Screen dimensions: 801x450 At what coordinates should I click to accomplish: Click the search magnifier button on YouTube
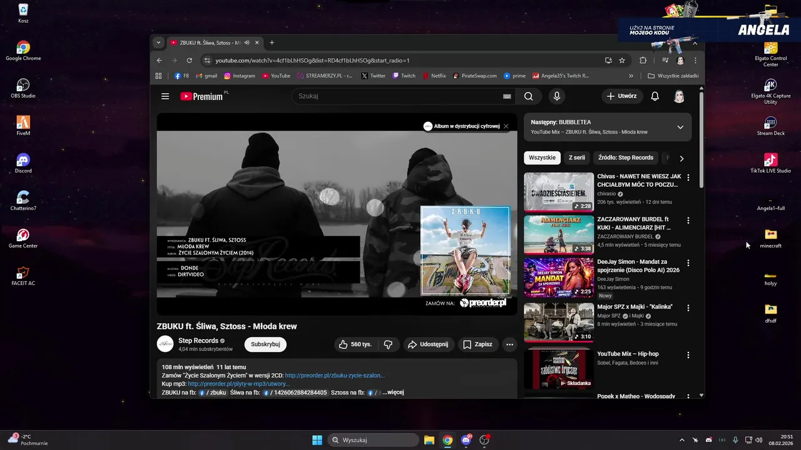tap(529, 96)
